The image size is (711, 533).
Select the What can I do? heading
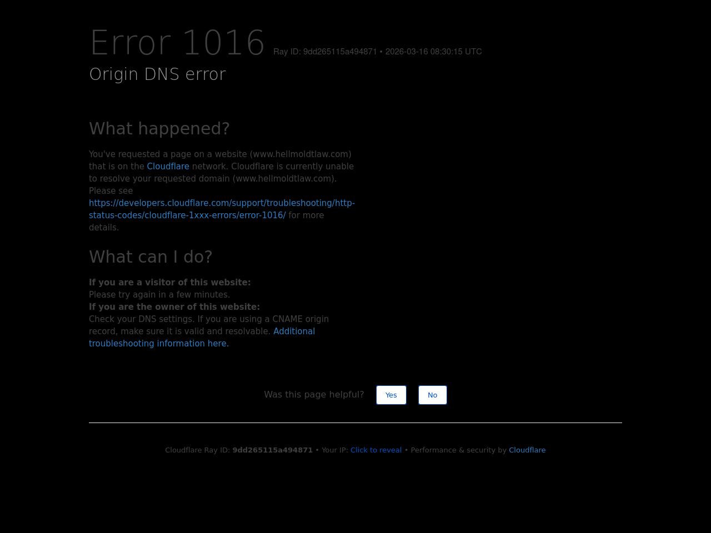151,257
